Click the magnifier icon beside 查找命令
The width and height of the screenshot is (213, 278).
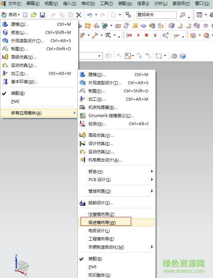183,15
